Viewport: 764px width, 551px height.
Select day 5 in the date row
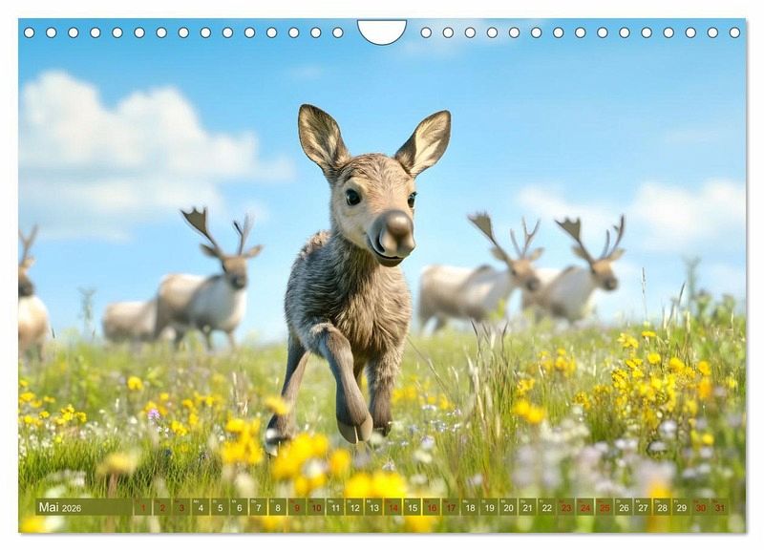[220, 507]
